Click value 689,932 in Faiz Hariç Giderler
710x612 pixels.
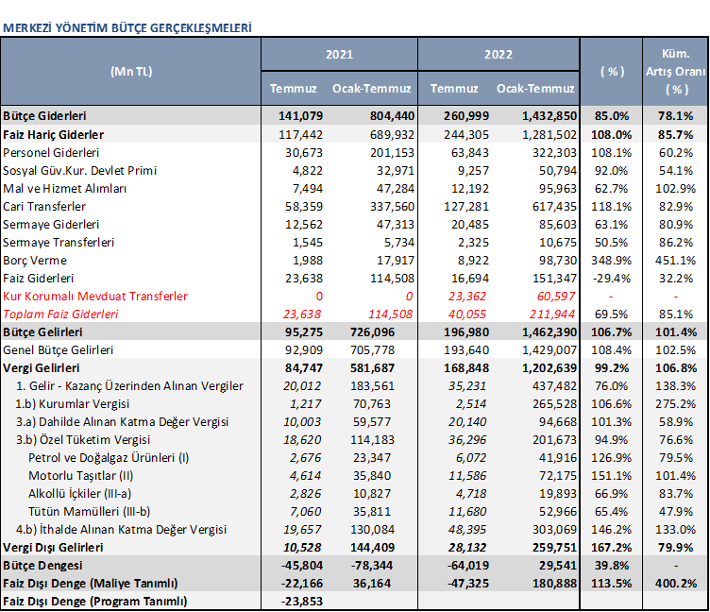coord(392,134)
